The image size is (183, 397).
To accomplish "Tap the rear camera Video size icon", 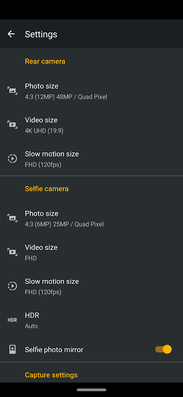I will (13, 125).
